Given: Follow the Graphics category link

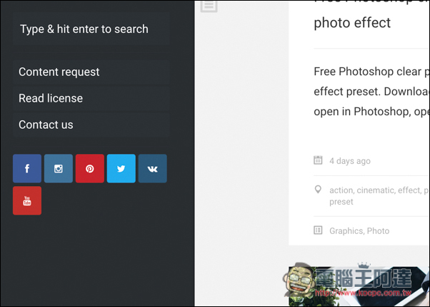Looking at the screenshot, I should 346,231.
